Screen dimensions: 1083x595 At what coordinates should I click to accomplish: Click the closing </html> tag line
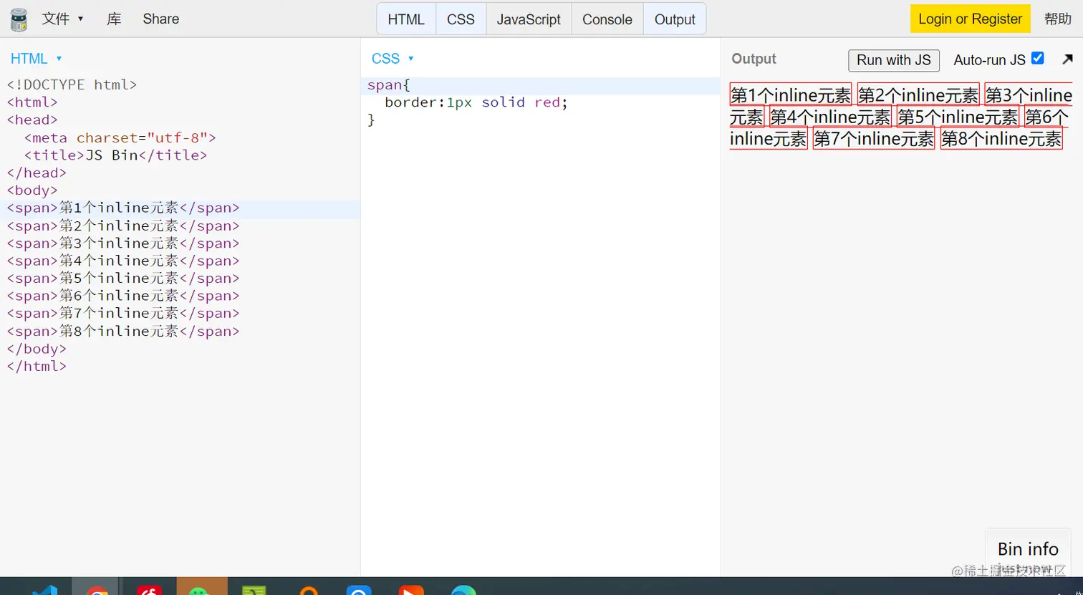(x=37, y=366)
